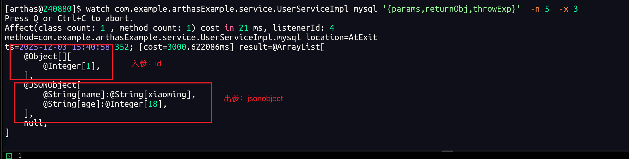629x159 pixels.
Task: Click the 'Press Q or Ctrl+C to abort' line
Action: coord(69,18)
